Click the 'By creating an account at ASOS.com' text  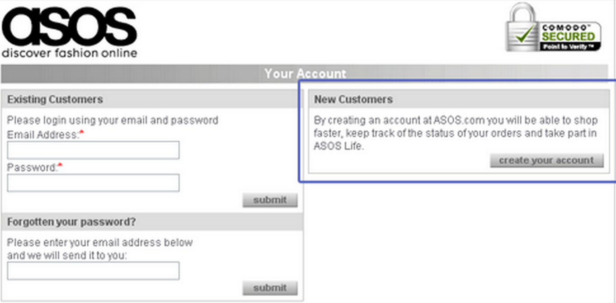point(456,133)
